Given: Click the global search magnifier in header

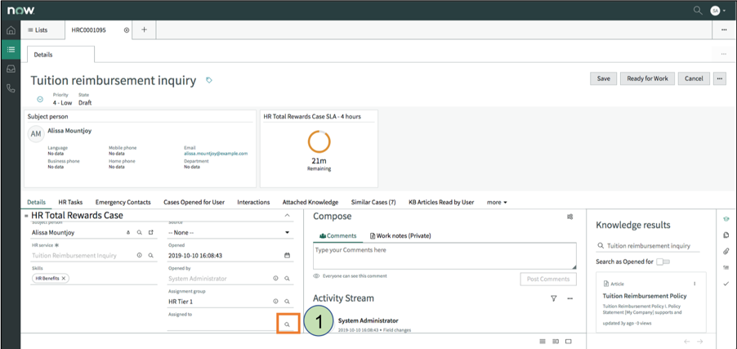Looking at the screenshot, I should 698,10.
